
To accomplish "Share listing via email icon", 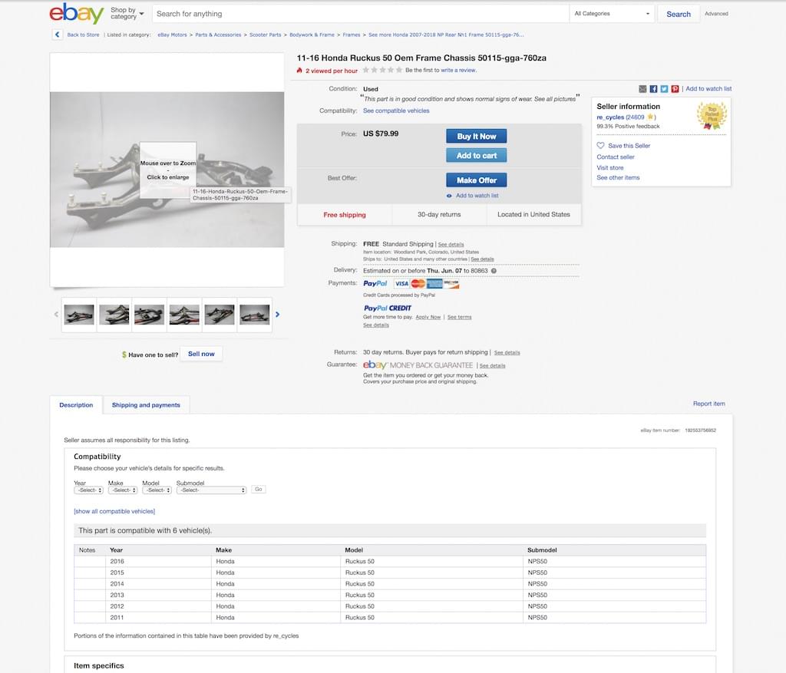I will [642, 89].
